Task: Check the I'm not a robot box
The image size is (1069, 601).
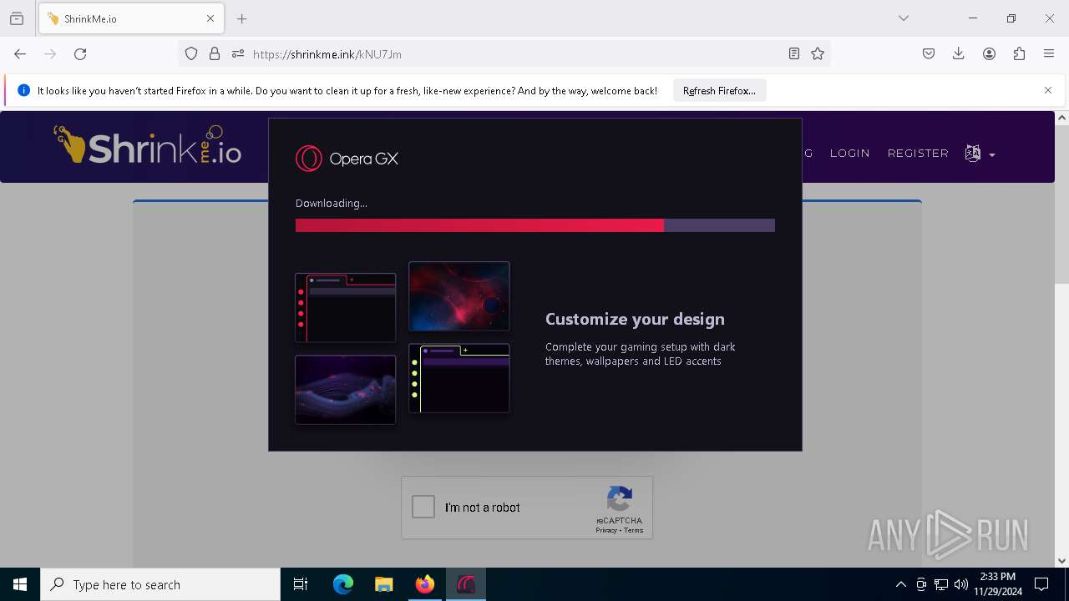Action: coord(423,507)
